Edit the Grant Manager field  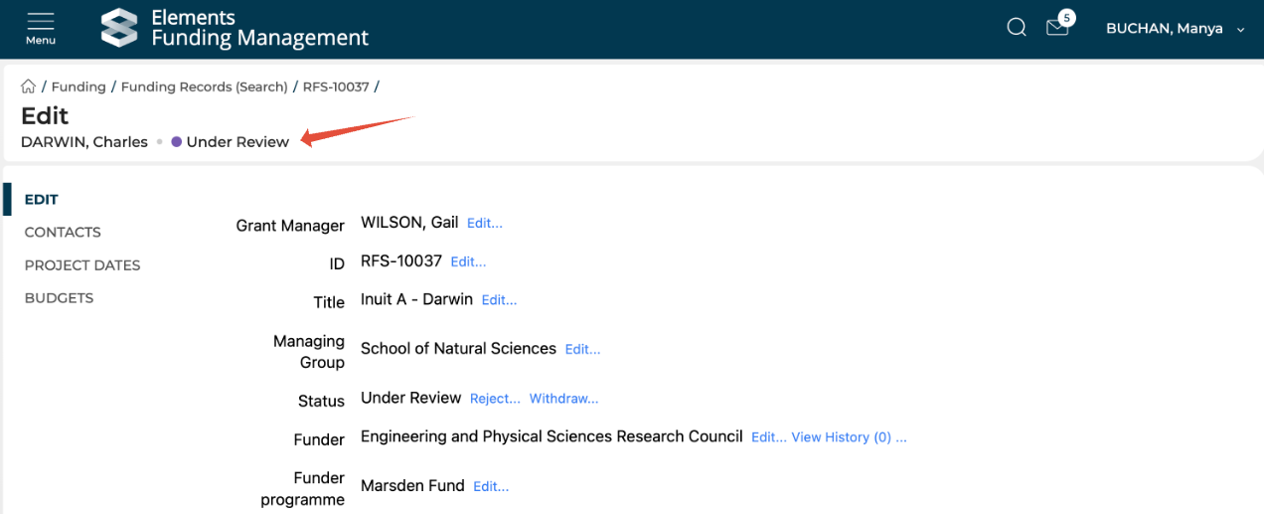click(x=485, y=224)
